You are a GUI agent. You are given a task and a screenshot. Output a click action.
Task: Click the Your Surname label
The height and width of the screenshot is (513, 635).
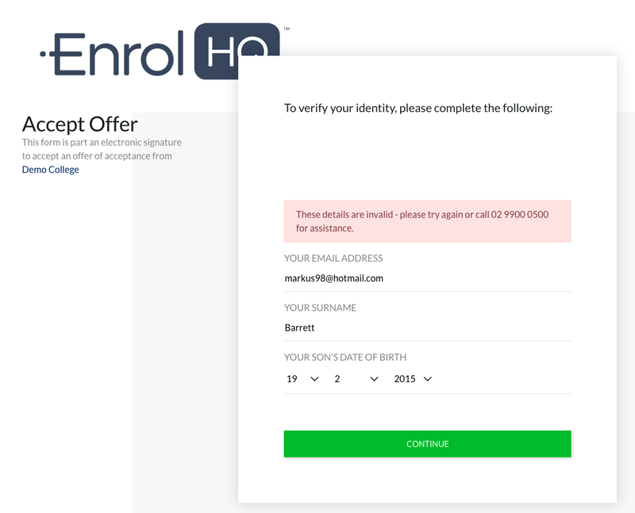pyautogui.click(x=320, y=308)
